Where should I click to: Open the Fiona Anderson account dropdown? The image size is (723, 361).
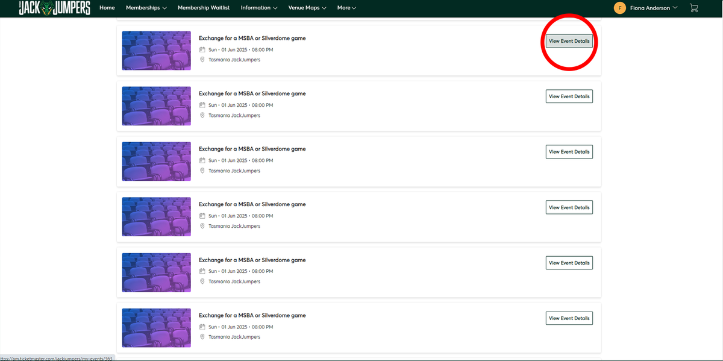coord(654,8)
